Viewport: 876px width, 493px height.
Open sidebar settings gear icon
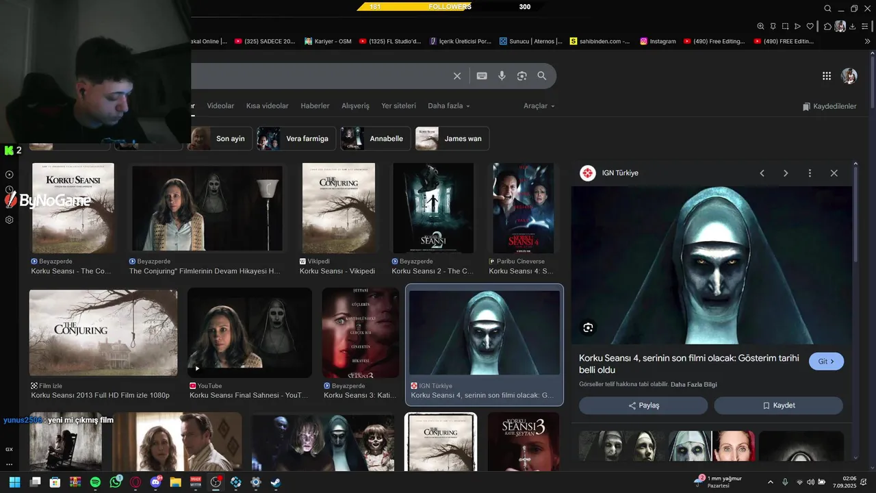pos(10,220)
